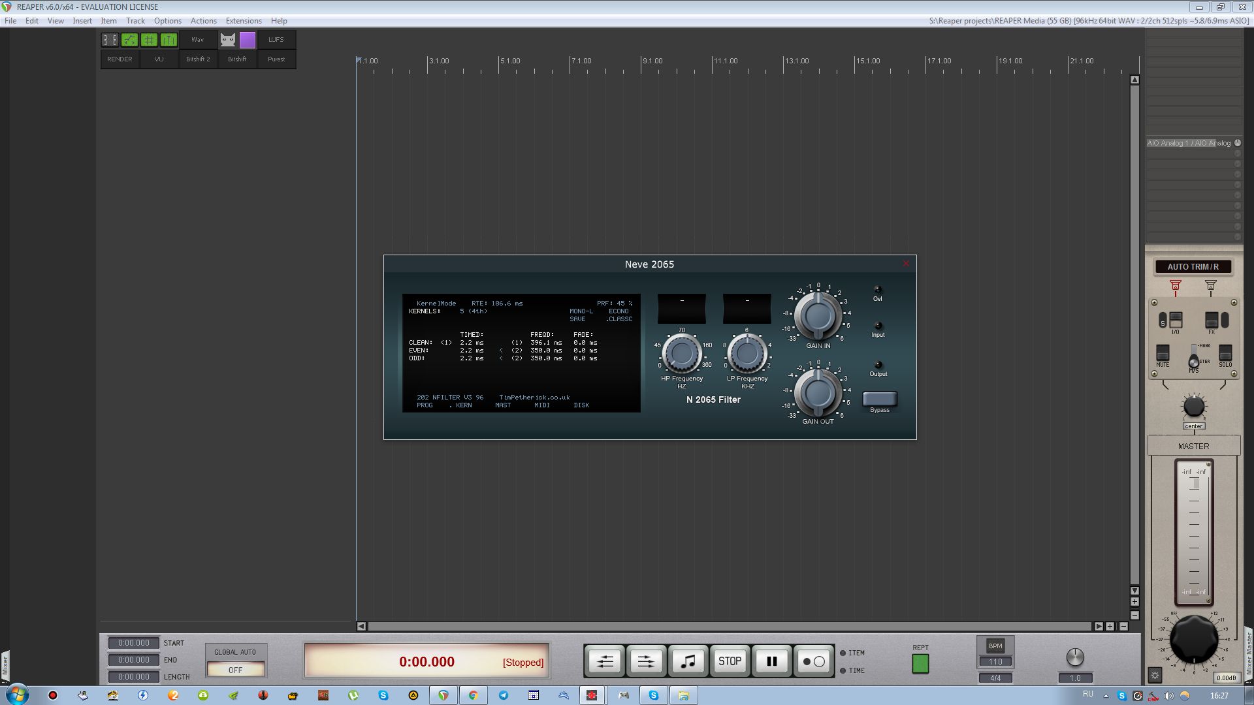Screen dimensions: 1254x705
Task: Click the HP Frequency knob
Action: [x=682, y=353]
